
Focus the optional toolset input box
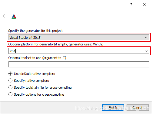[x=79, y=64]
